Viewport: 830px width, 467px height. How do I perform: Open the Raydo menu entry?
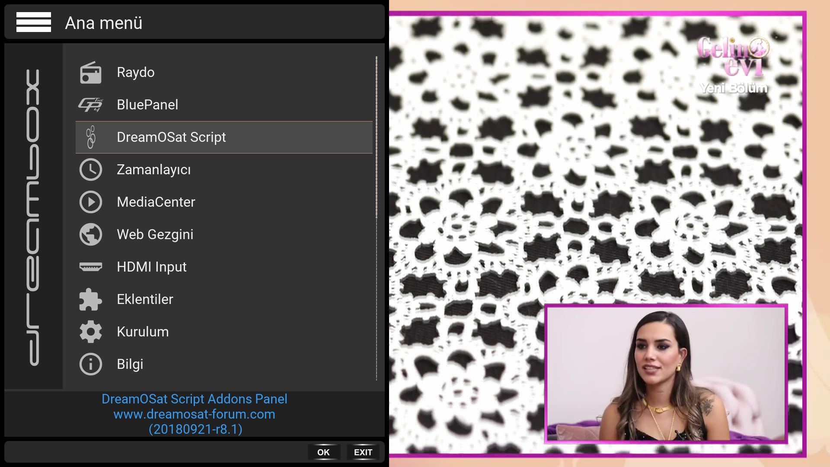click(x=224, y=72)
